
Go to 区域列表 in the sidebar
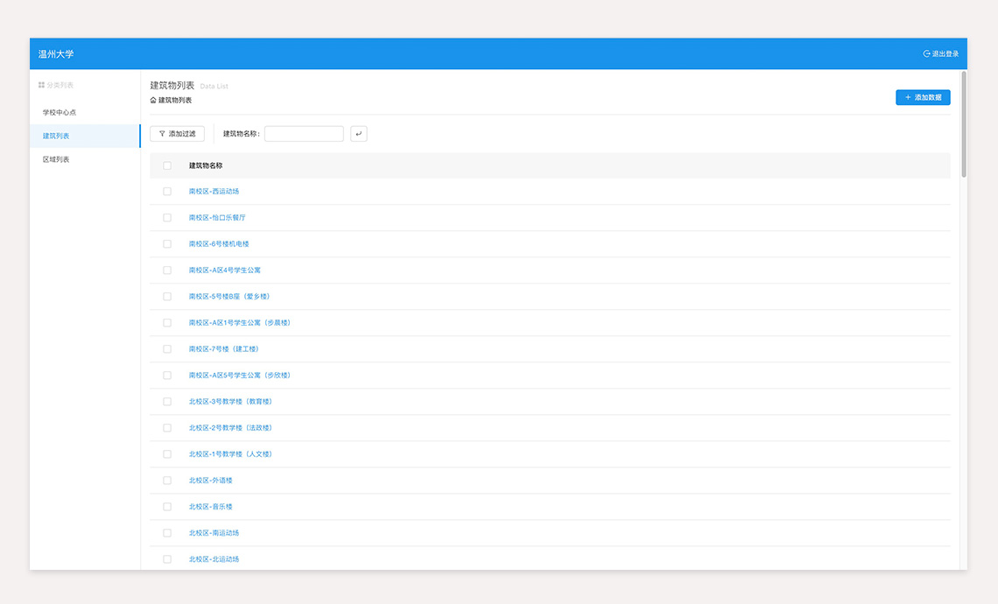[56, 160]
